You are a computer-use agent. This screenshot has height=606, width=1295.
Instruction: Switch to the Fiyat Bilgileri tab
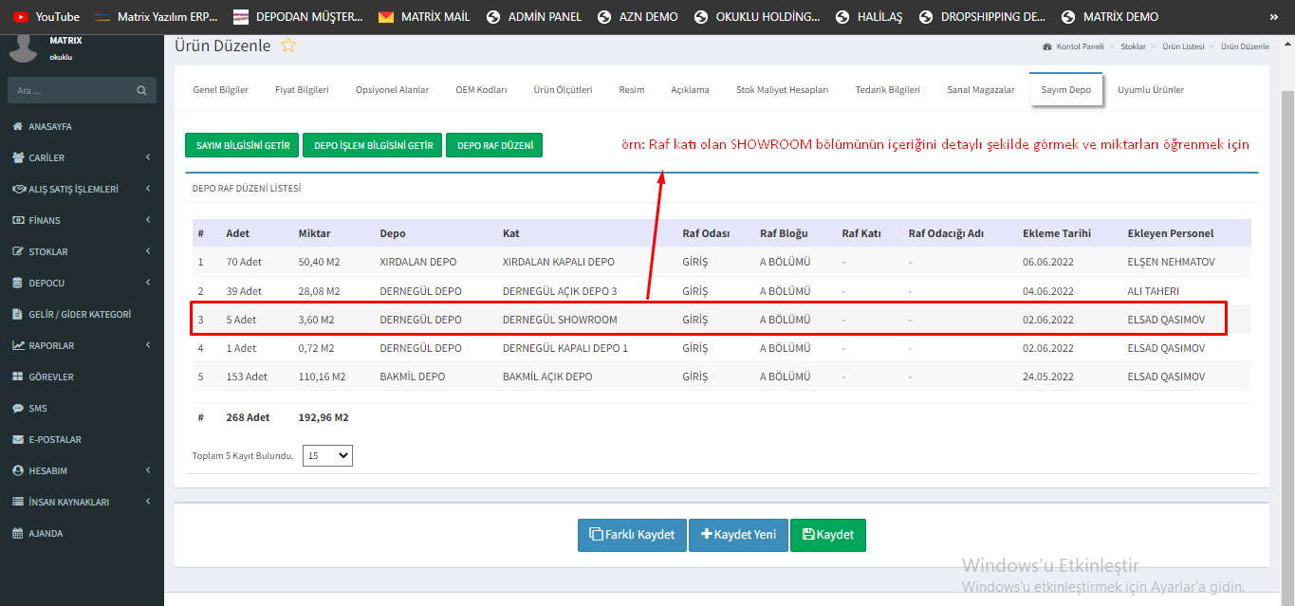click(x=302, y=90)
